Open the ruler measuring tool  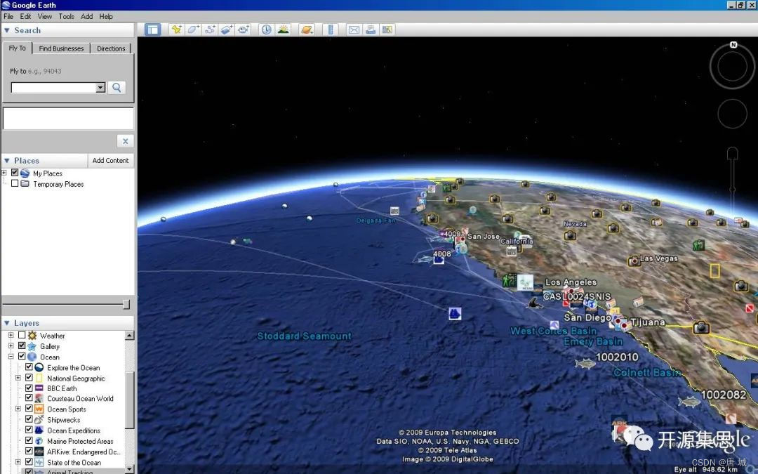coord(331,29)
